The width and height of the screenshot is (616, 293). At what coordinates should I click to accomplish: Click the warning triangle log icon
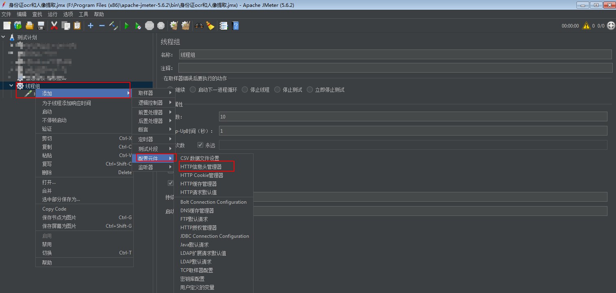[586, 26]
